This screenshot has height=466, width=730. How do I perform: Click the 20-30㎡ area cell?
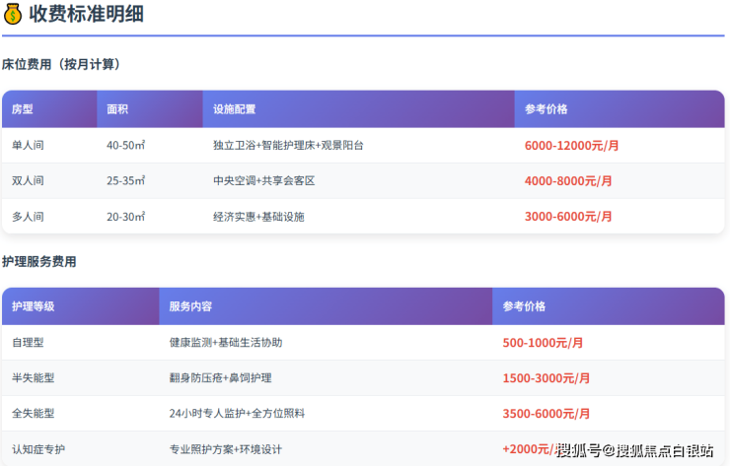[x=126, y=216]
